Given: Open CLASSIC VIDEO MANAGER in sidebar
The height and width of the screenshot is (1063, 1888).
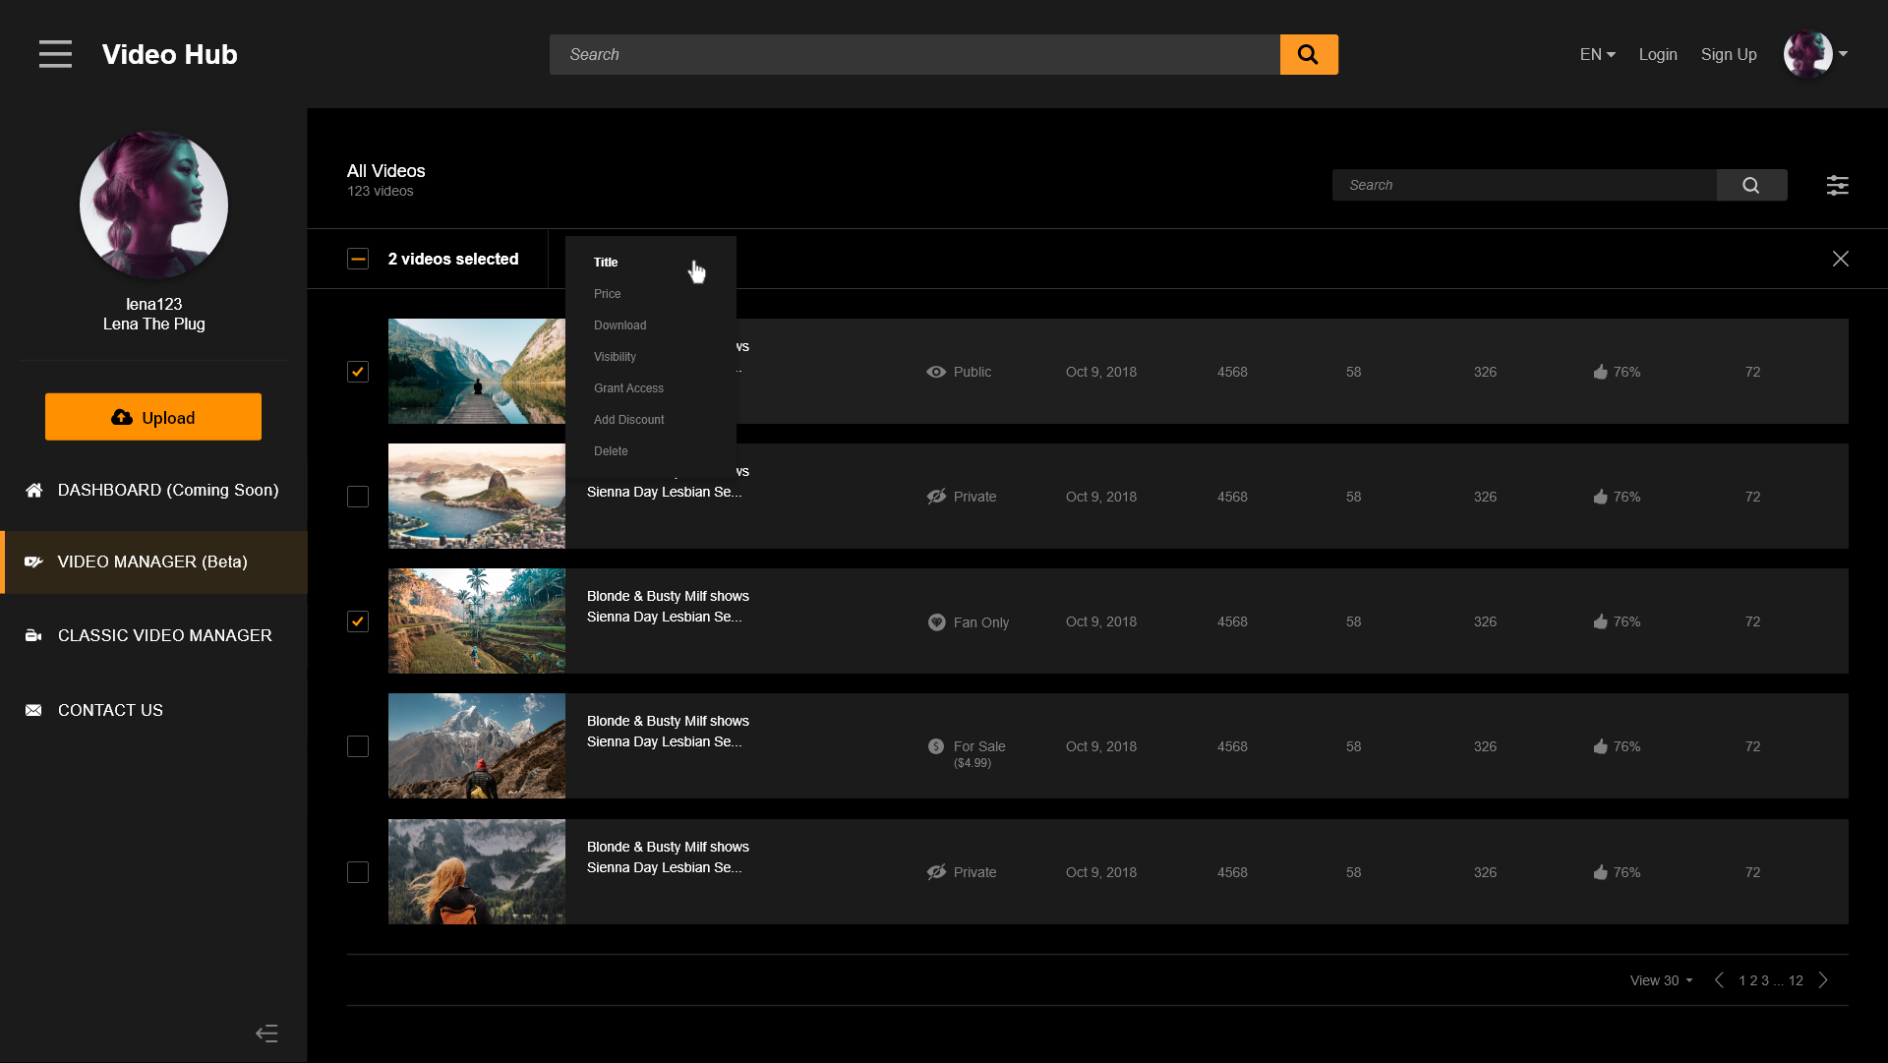Looking at the screenshot, I should click(x=153, y=635).
